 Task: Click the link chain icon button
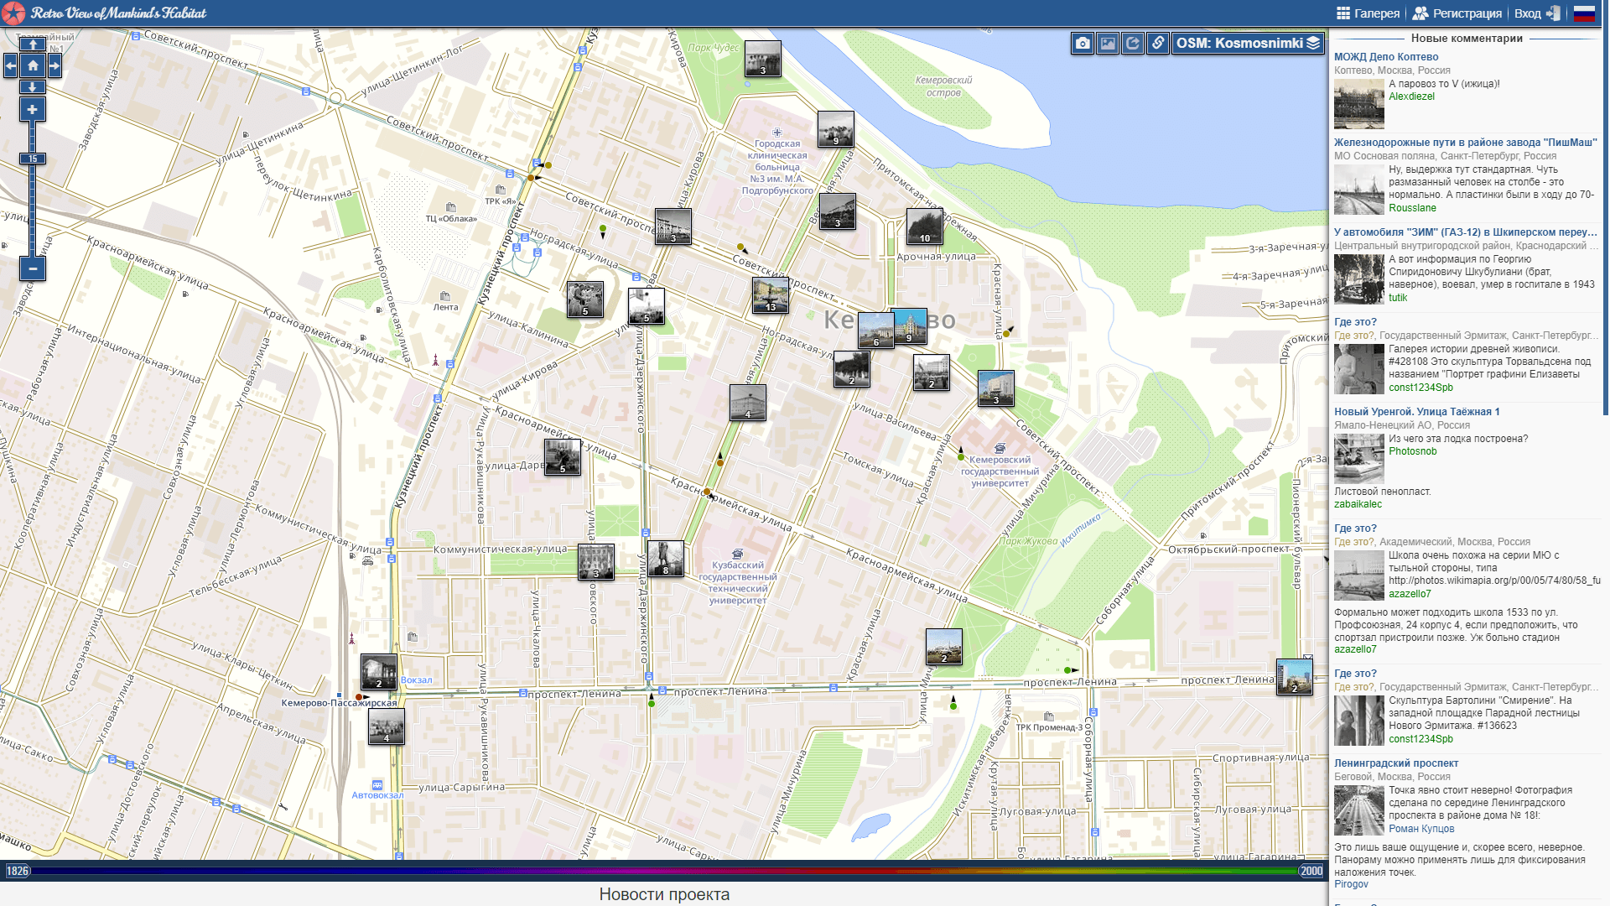pos(1158,44)
